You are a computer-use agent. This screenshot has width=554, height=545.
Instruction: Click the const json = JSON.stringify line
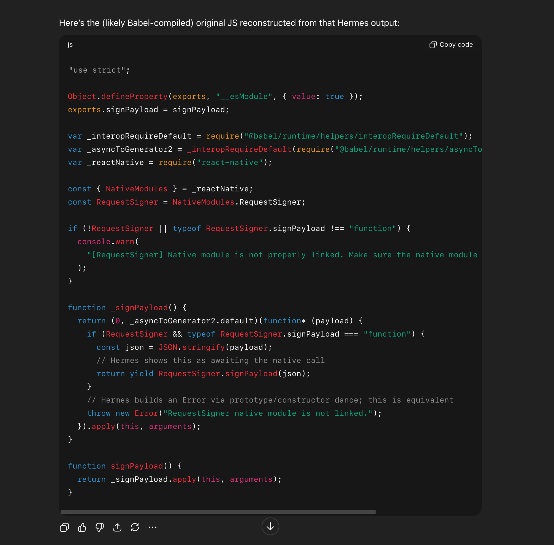(184, 347)
